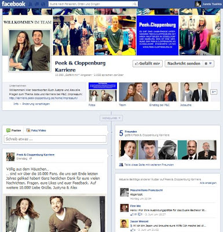Open Jannis profile from top bar
The width and height of the screenshot is (223, 232).
(212, 4)
